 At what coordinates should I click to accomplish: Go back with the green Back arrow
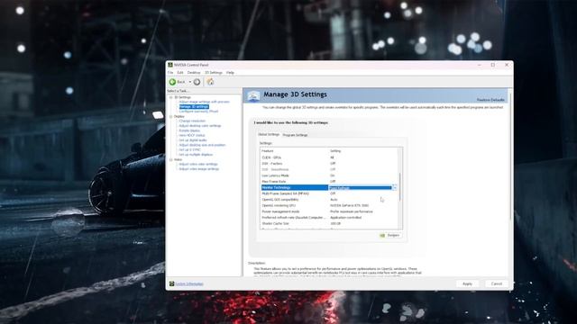pyautogui.click(x=172, y=82)
